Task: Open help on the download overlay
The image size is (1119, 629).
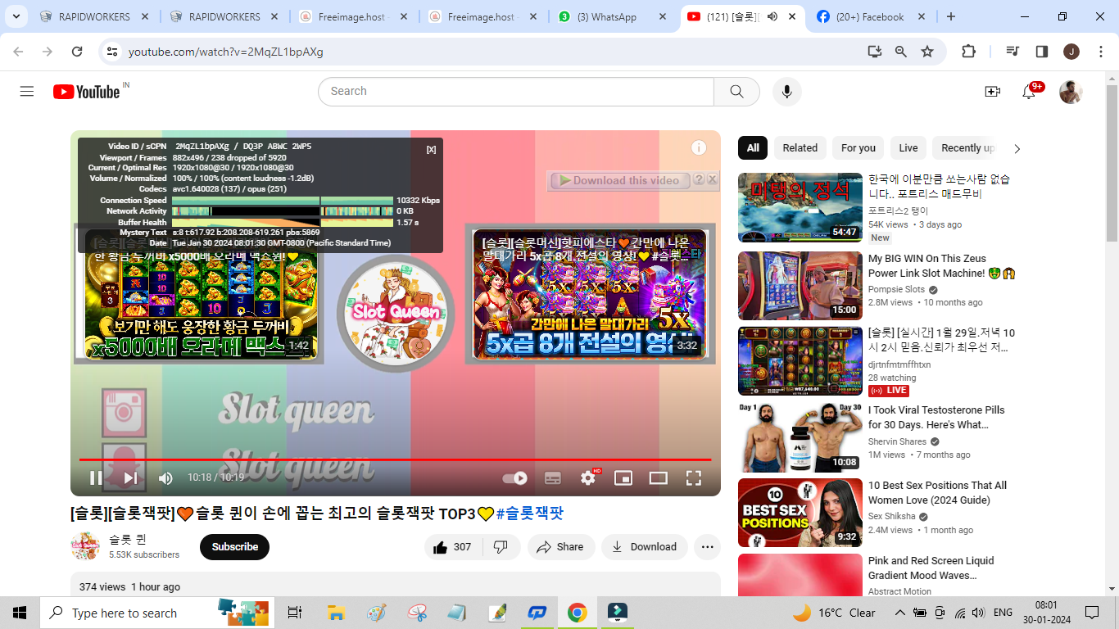Action: tap(699, 179)
